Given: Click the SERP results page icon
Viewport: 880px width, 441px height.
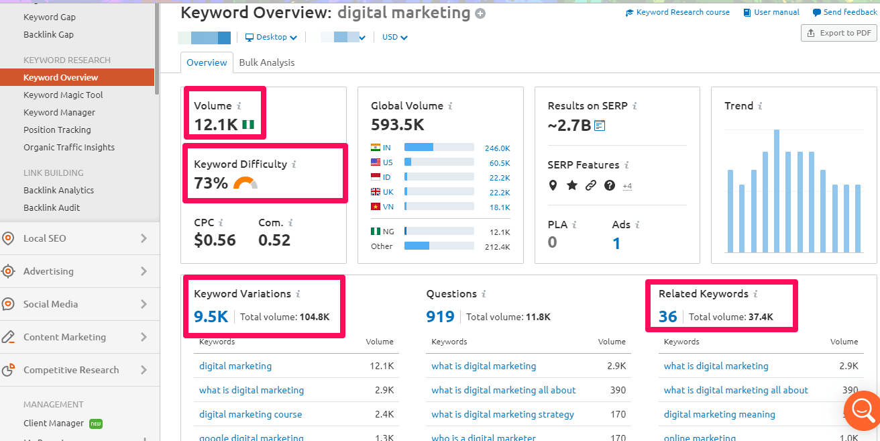Looking at the screenshot, I should click(600, 126).
